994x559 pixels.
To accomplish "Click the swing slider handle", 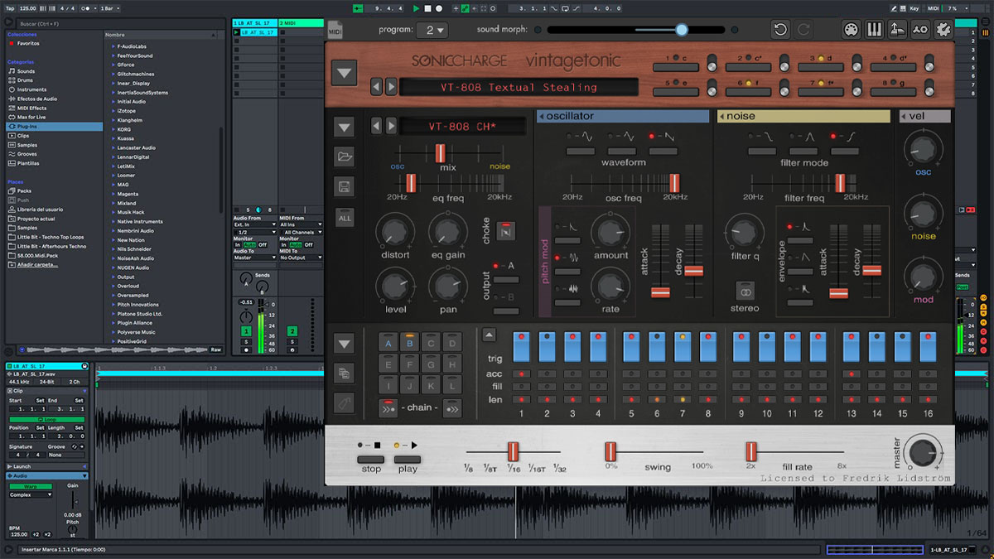I will [x=611, y=452].
